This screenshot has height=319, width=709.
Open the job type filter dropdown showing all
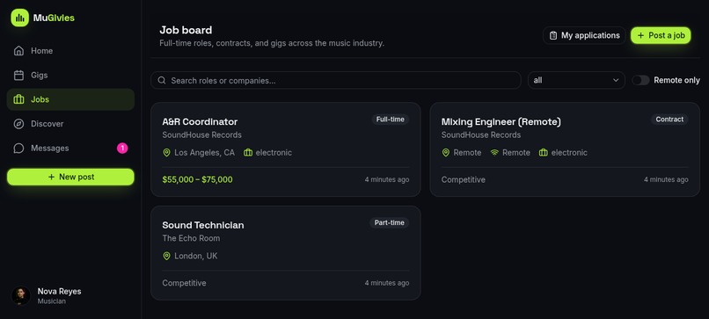pyautogui.click(x=576, y=81)
